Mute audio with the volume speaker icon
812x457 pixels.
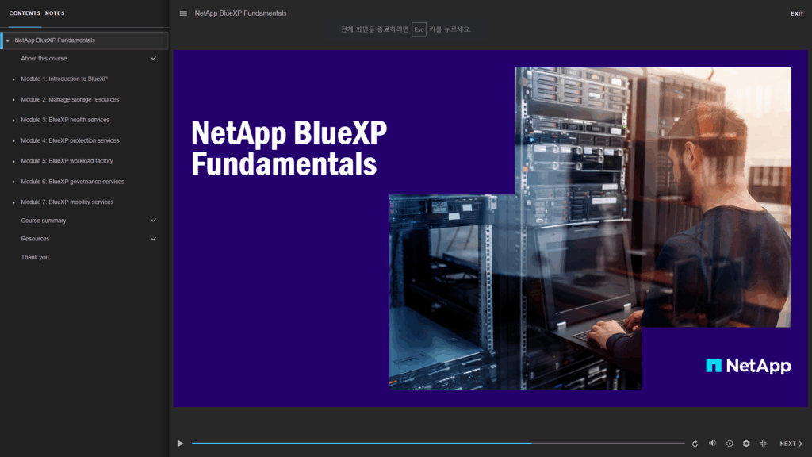tap(712, 444)
